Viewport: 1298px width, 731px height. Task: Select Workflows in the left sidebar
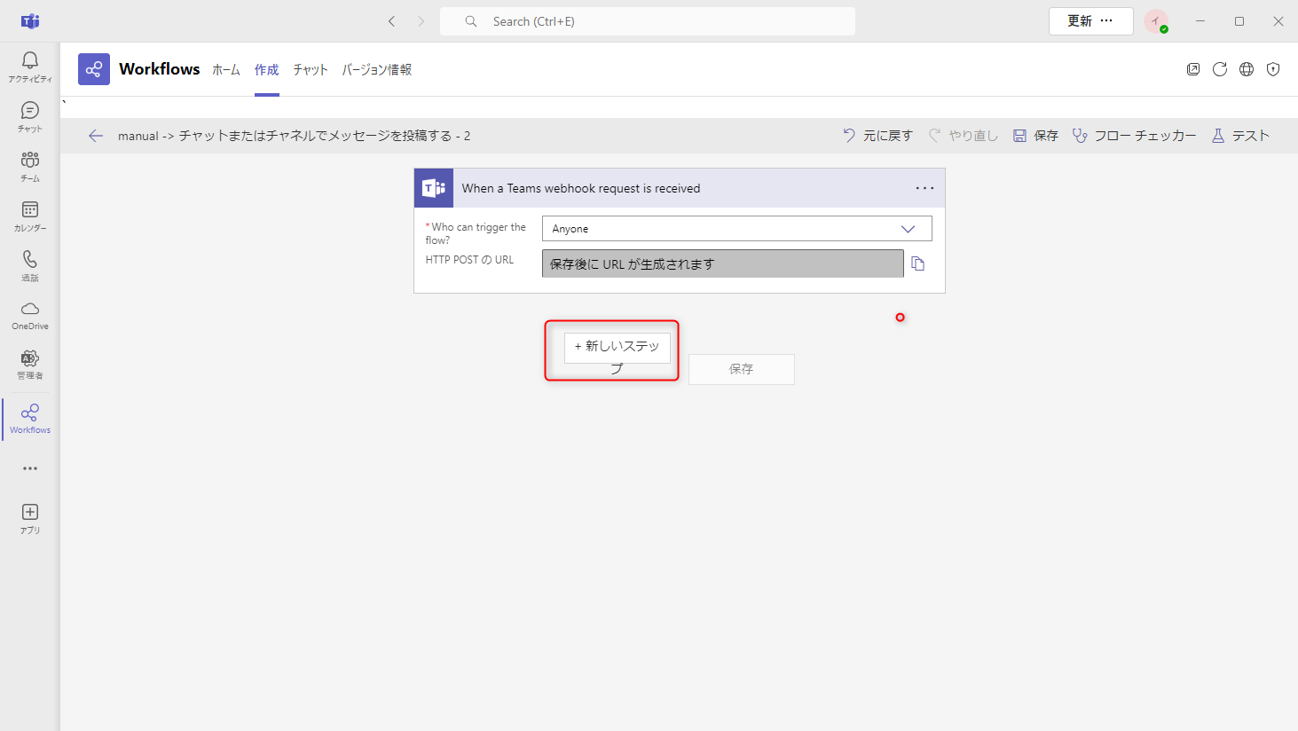[x=30, y=419]
